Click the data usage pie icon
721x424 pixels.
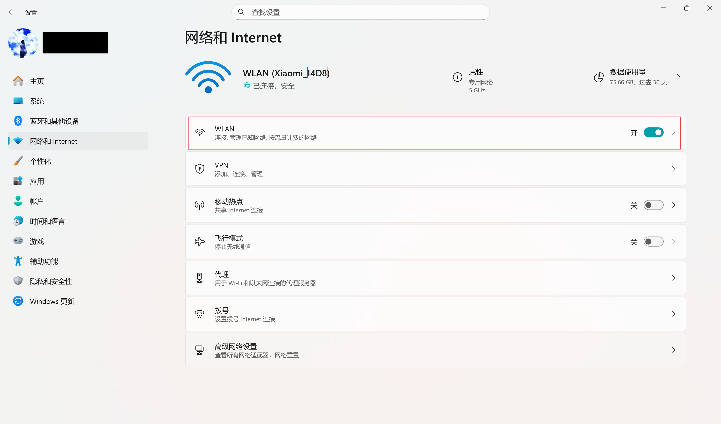(599, 77)
